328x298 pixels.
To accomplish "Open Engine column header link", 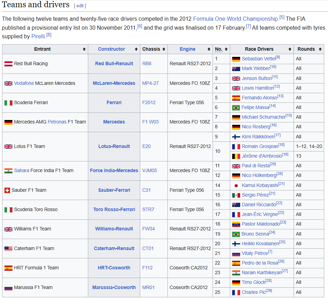I will [187, 49].
